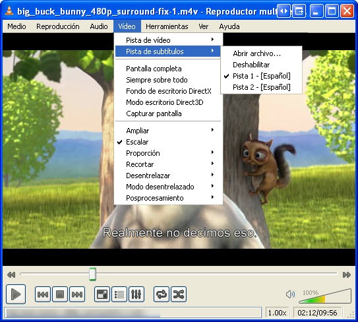This screenshot has height=322, width=358.
Task: Open the playlist icon
Action: tap(119, 294)
